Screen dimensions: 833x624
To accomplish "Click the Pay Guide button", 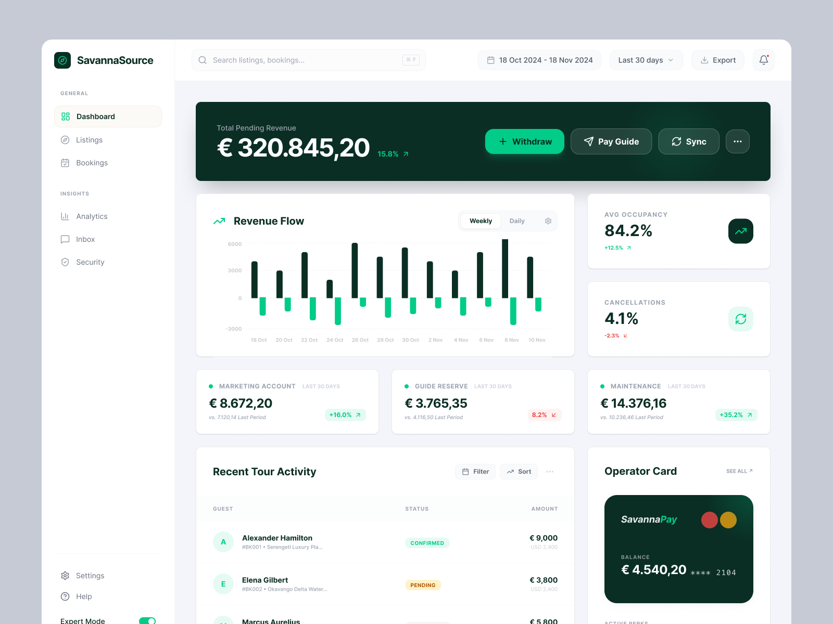I will [x=611, y=141].
